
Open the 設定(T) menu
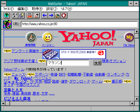(52, 9)
